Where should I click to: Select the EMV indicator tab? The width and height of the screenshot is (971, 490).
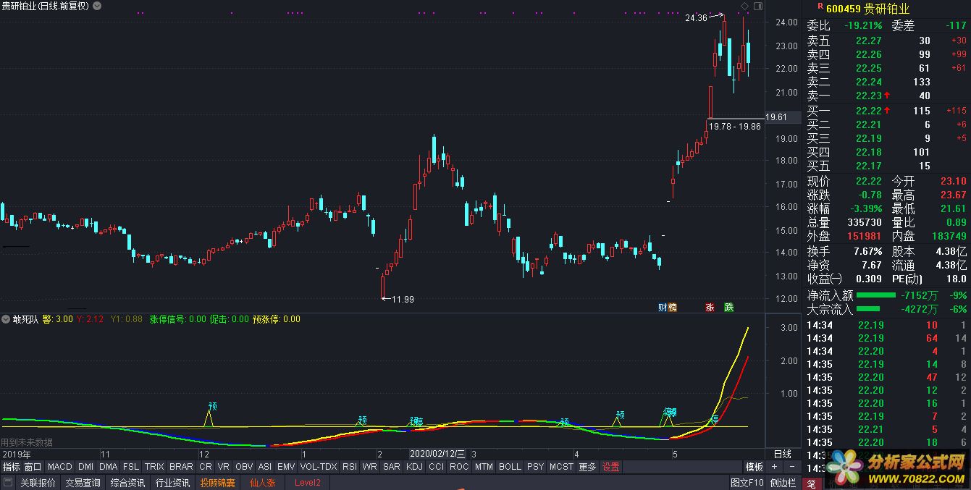[x=286, y=467]
